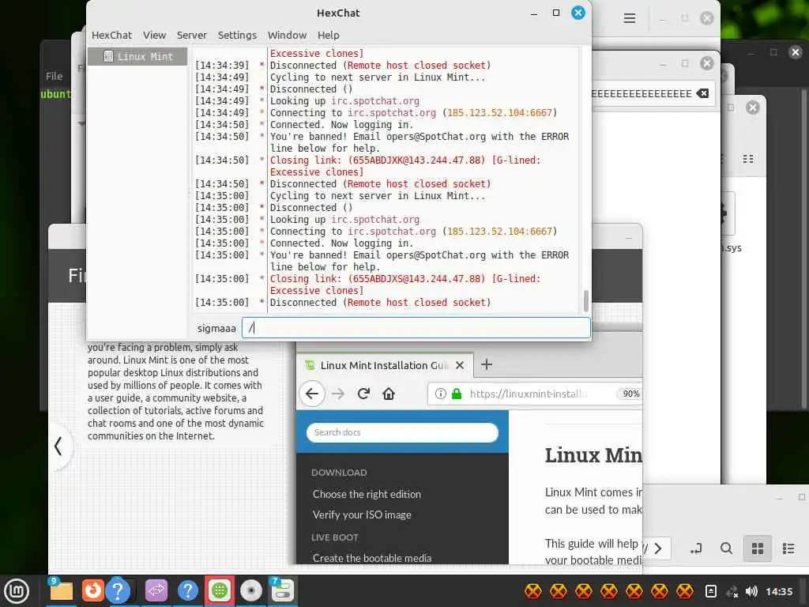Screen dimensions: 809x607
Task: Open the highlighted green grid app in taskbar
Action: click(x=220, y=591)
